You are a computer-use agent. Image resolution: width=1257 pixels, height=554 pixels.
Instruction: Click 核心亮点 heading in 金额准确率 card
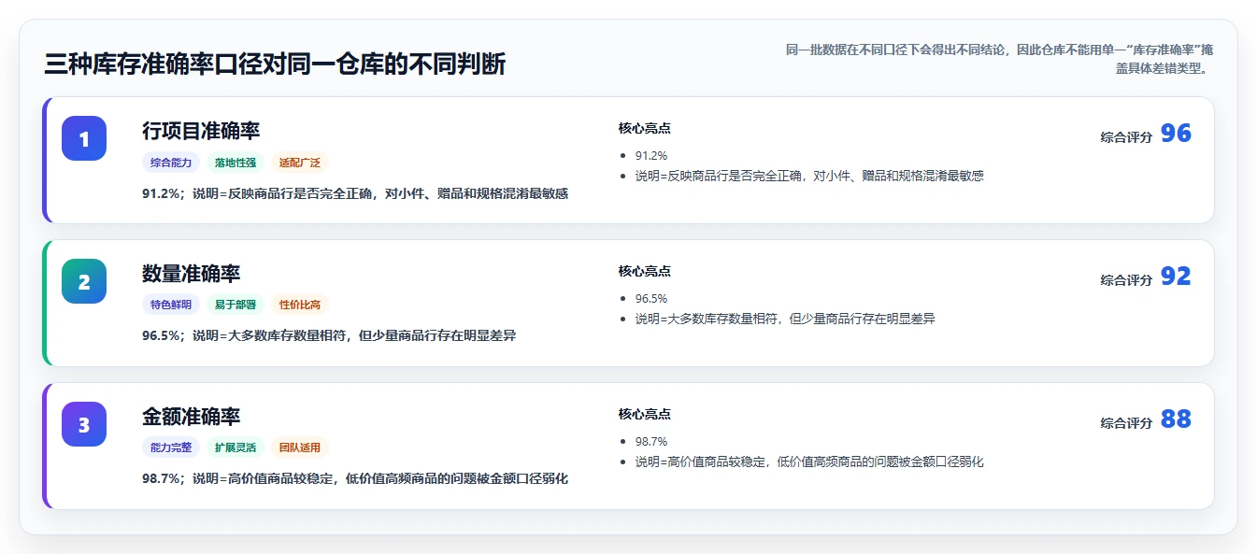pos(644,414)
